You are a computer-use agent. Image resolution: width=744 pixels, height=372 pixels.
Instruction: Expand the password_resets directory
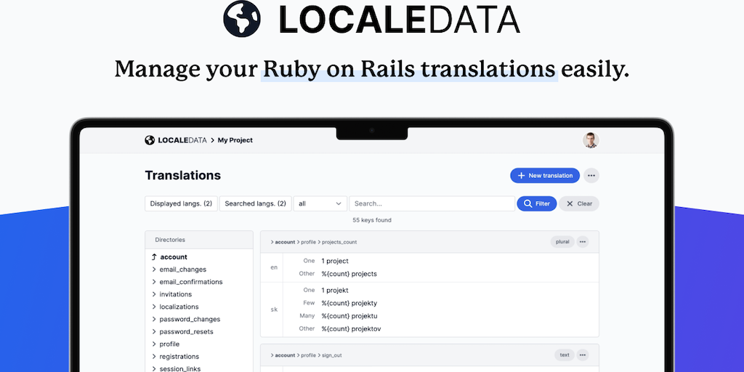tap(182, 331)
